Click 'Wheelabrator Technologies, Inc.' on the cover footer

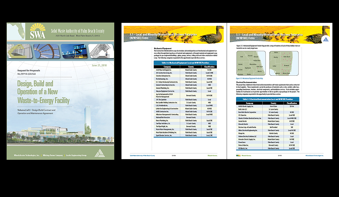(x=27, y=155)
